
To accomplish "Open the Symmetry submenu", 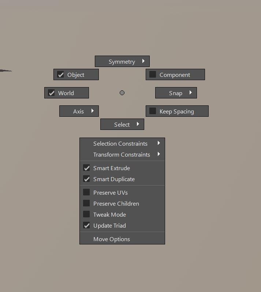I will [122, 61].
